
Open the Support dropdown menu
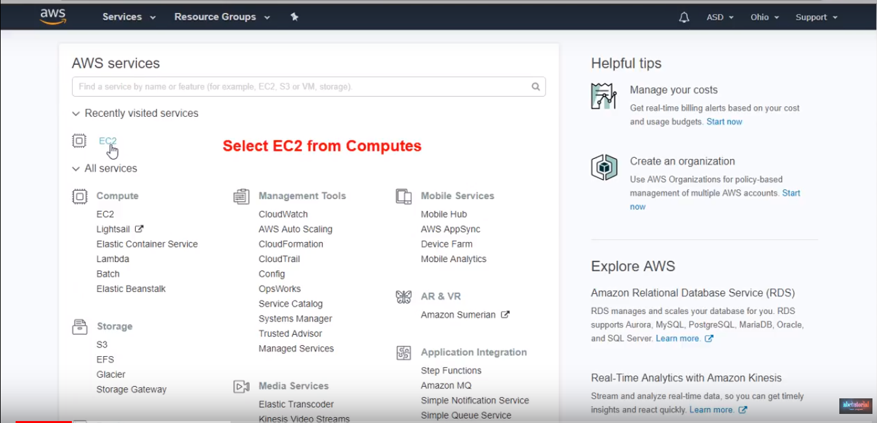pos(817,18)
